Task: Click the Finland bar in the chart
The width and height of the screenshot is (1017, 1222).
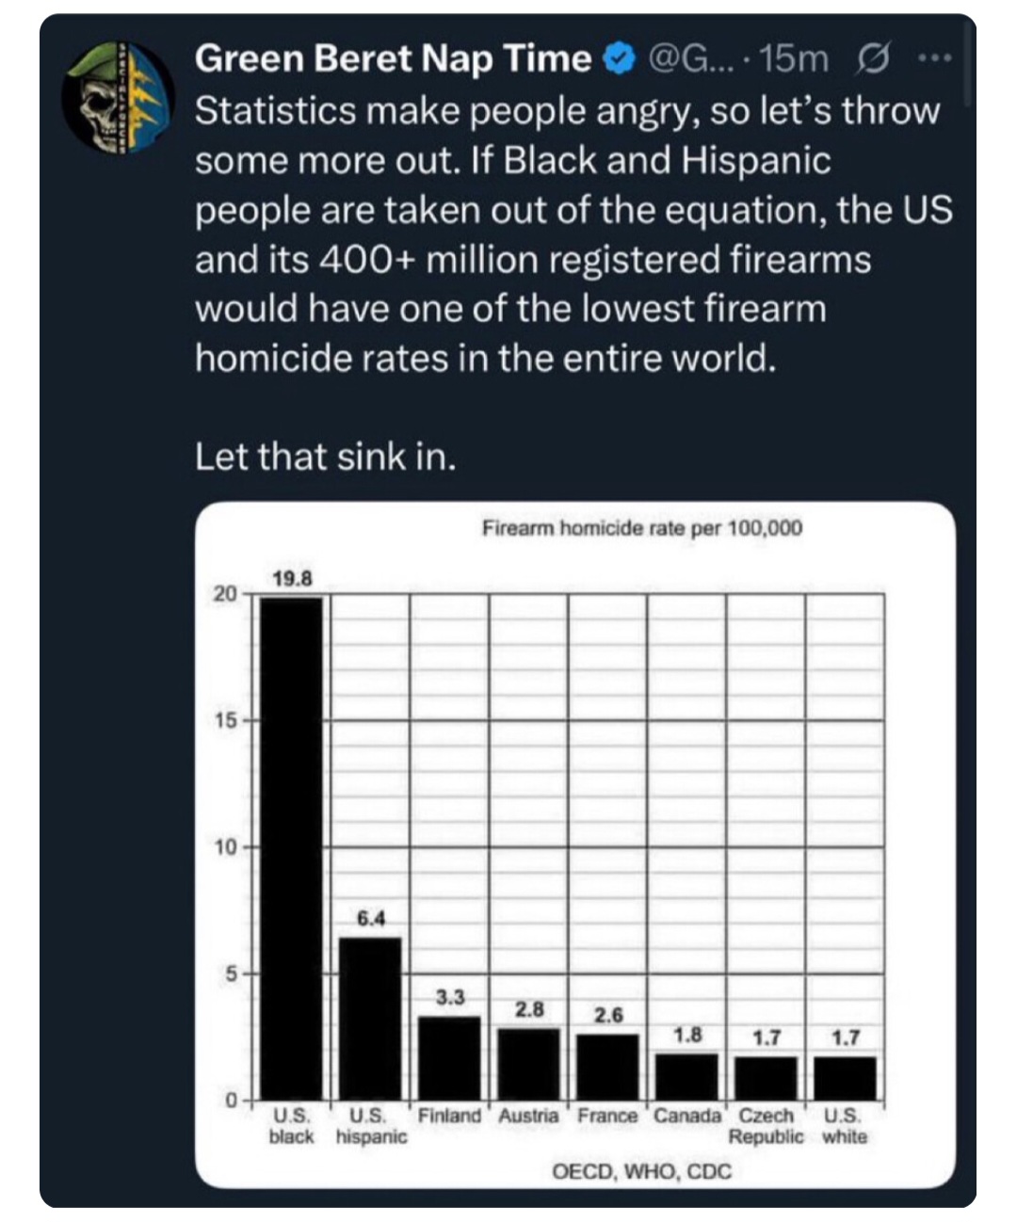Action: tap(449, 1058)
